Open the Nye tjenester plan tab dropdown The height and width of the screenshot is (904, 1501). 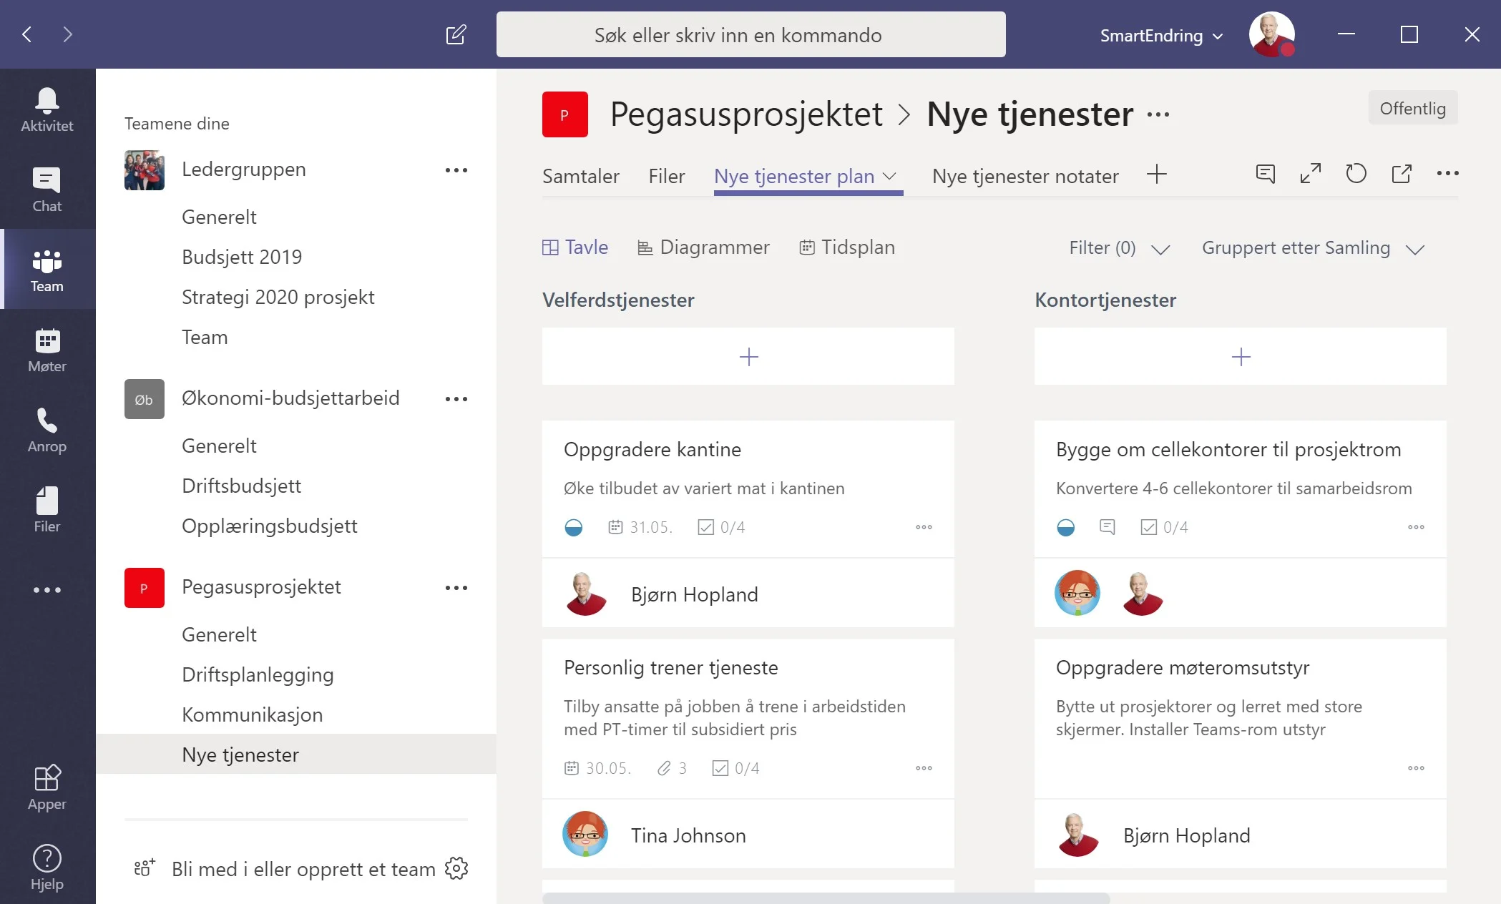pos(889,176)
